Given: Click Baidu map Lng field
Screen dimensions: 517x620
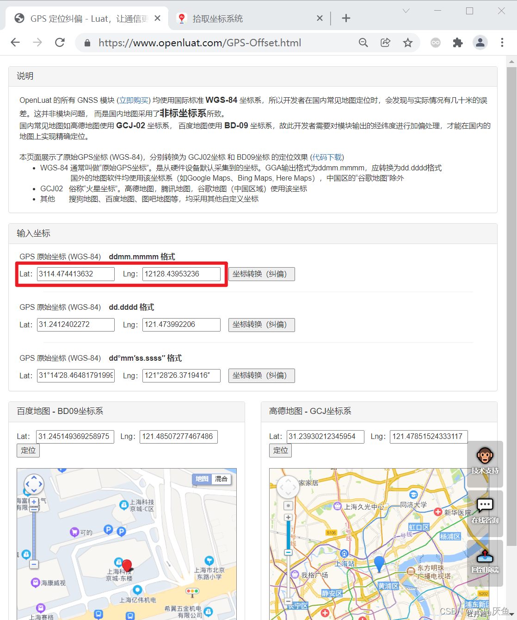Looking at the screenshot, I should pyautogui.click(x=178, y=437).
